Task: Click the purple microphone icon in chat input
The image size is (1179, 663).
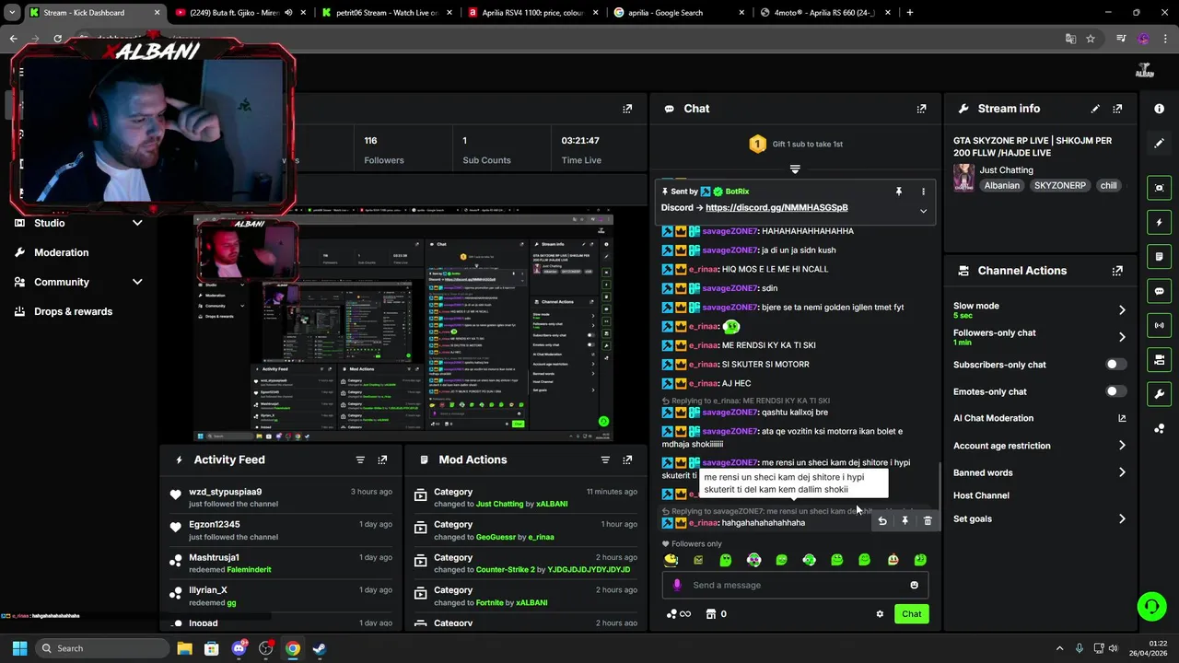Action: (677, 585)
